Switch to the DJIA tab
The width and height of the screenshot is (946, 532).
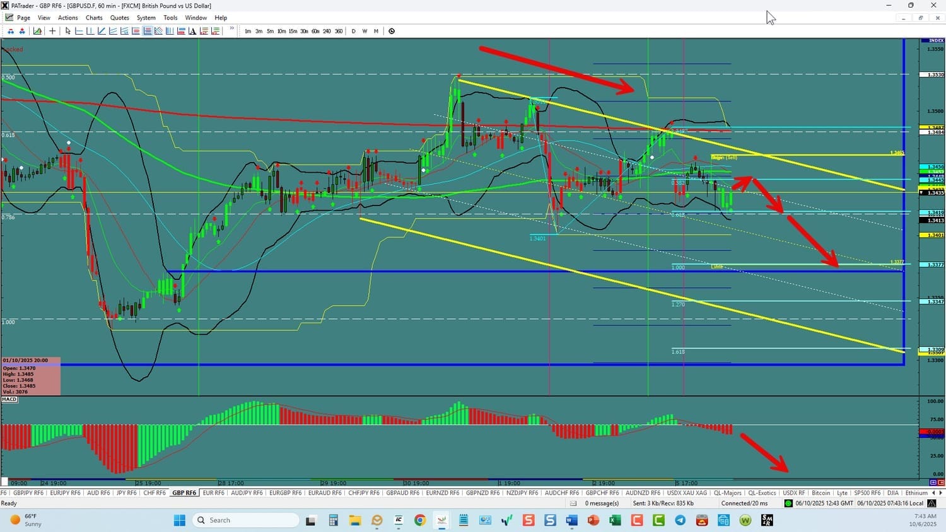coord(893,493)
